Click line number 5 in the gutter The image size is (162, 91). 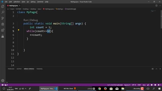(x=13, y=31)
